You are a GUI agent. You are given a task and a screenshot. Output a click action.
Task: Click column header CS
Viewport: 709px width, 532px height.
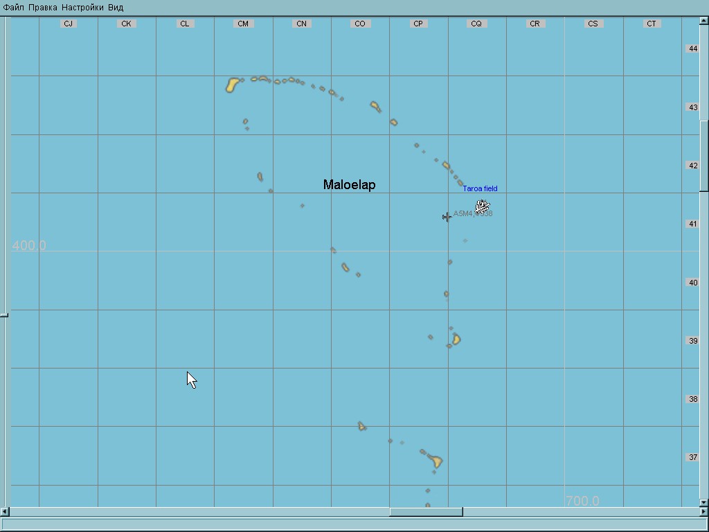[x=593, y=24]
